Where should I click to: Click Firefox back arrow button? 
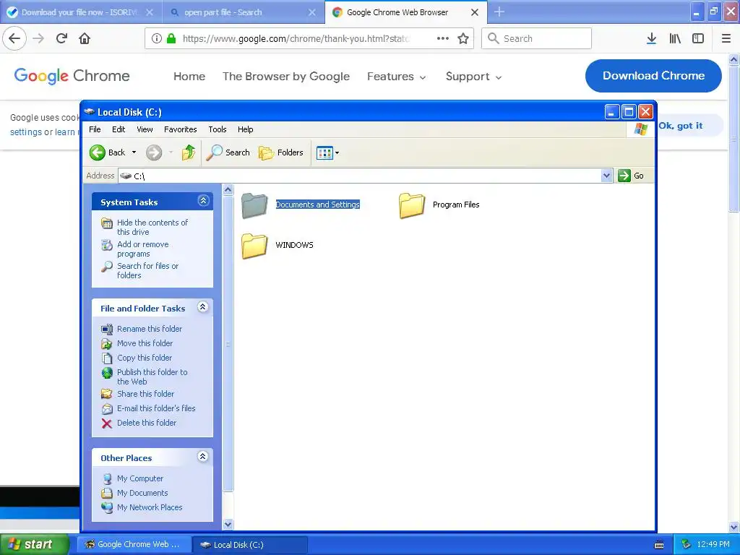[14, 38]
